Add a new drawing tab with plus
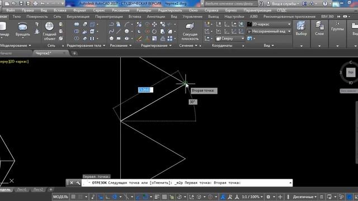This screenshot has width=358, height=201. (x=74, y=54)
